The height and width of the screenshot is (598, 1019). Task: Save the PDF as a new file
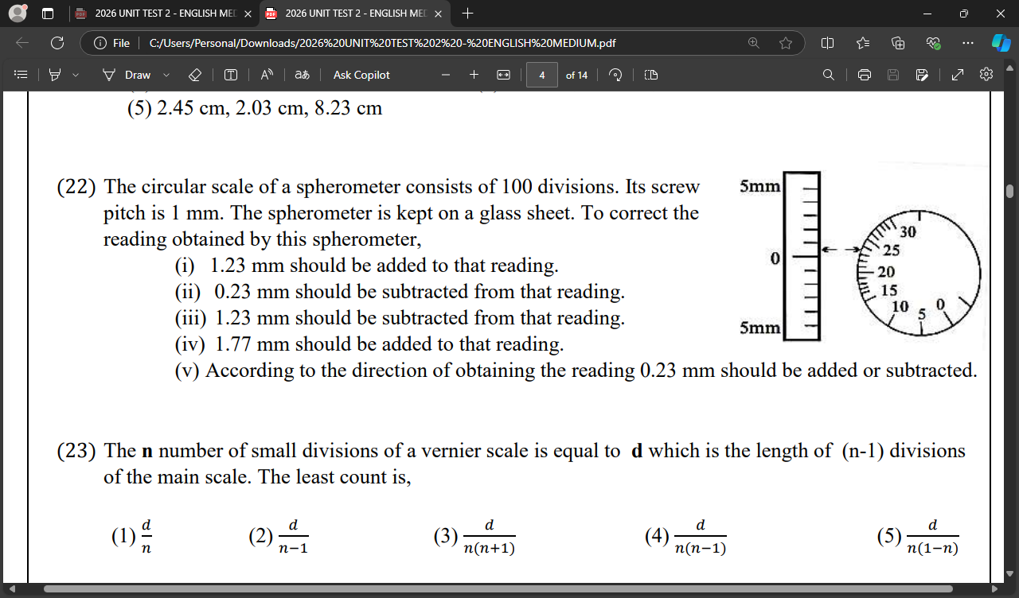click(922, 75)
